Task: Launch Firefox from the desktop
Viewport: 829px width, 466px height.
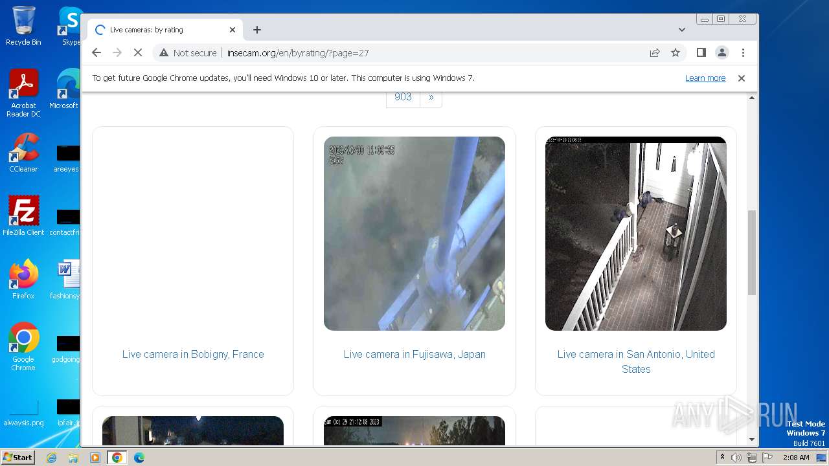Action: [23, 280]
